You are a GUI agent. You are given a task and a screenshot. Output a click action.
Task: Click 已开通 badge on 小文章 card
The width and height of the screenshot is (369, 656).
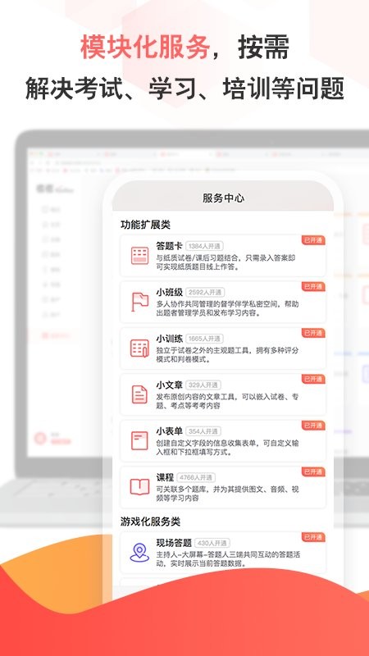pos(313,379)
